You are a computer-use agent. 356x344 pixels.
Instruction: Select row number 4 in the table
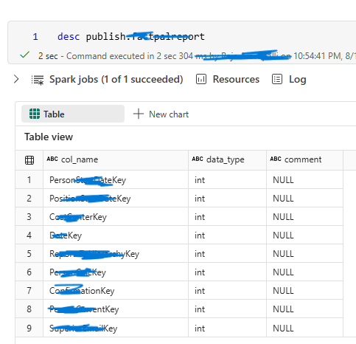(x=29, y=235)
